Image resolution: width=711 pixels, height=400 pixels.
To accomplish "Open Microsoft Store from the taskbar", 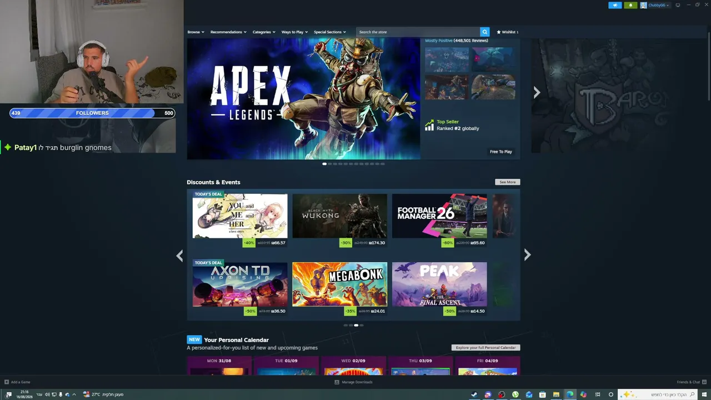I will 543,394.
